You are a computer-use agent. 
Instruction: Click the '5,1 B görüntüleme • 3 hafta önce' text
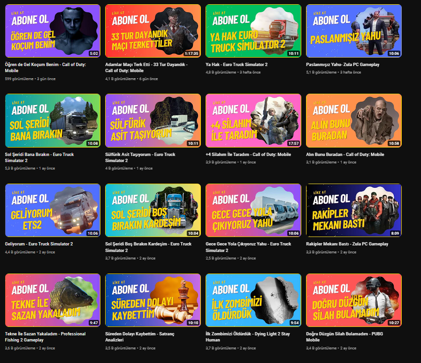pyautogui.click(x=334, y=72)
